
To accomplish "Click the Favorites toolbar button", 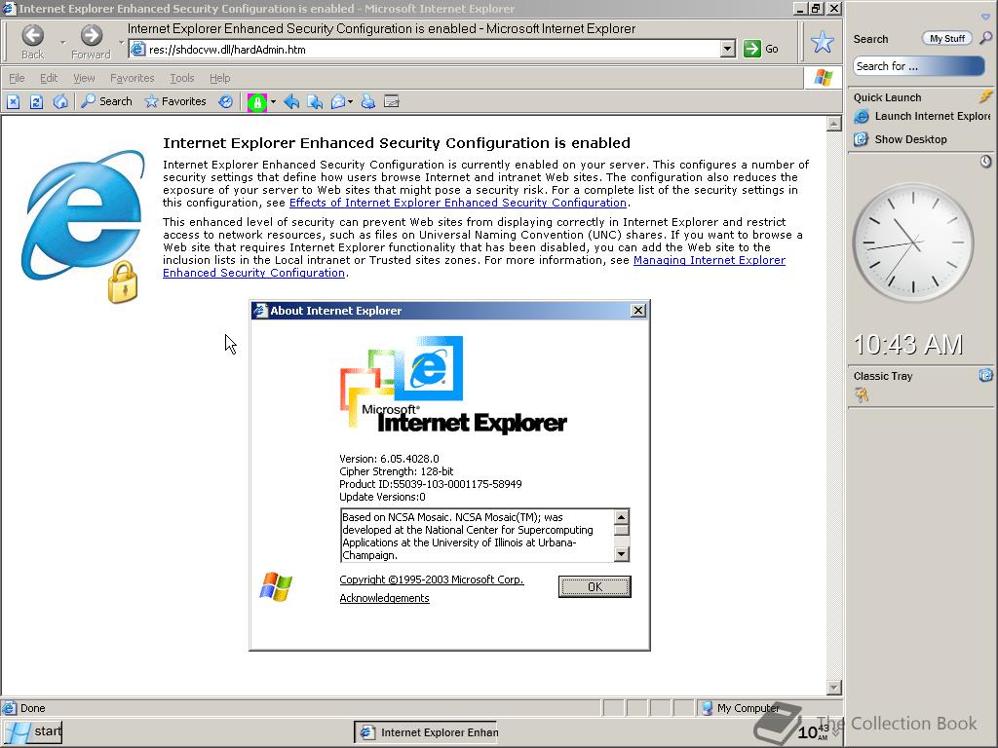I will click(x=175, y=101).
